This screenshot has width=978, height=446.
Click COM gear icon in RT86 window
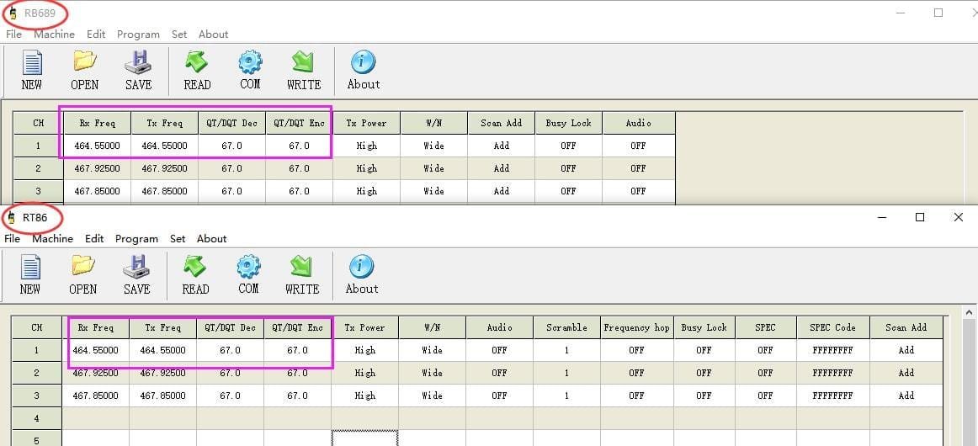click(248, 267)
